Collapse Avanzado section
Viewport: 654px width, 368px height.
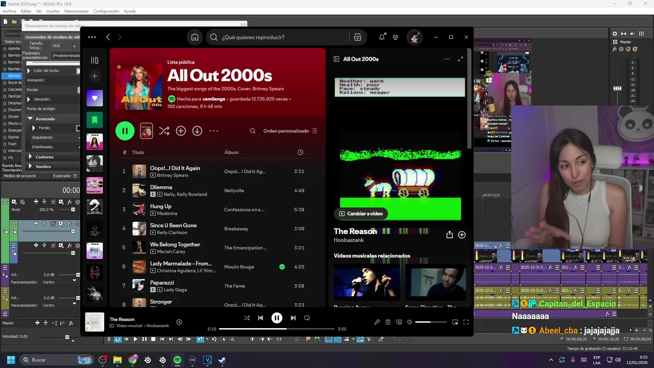(30, 119)
